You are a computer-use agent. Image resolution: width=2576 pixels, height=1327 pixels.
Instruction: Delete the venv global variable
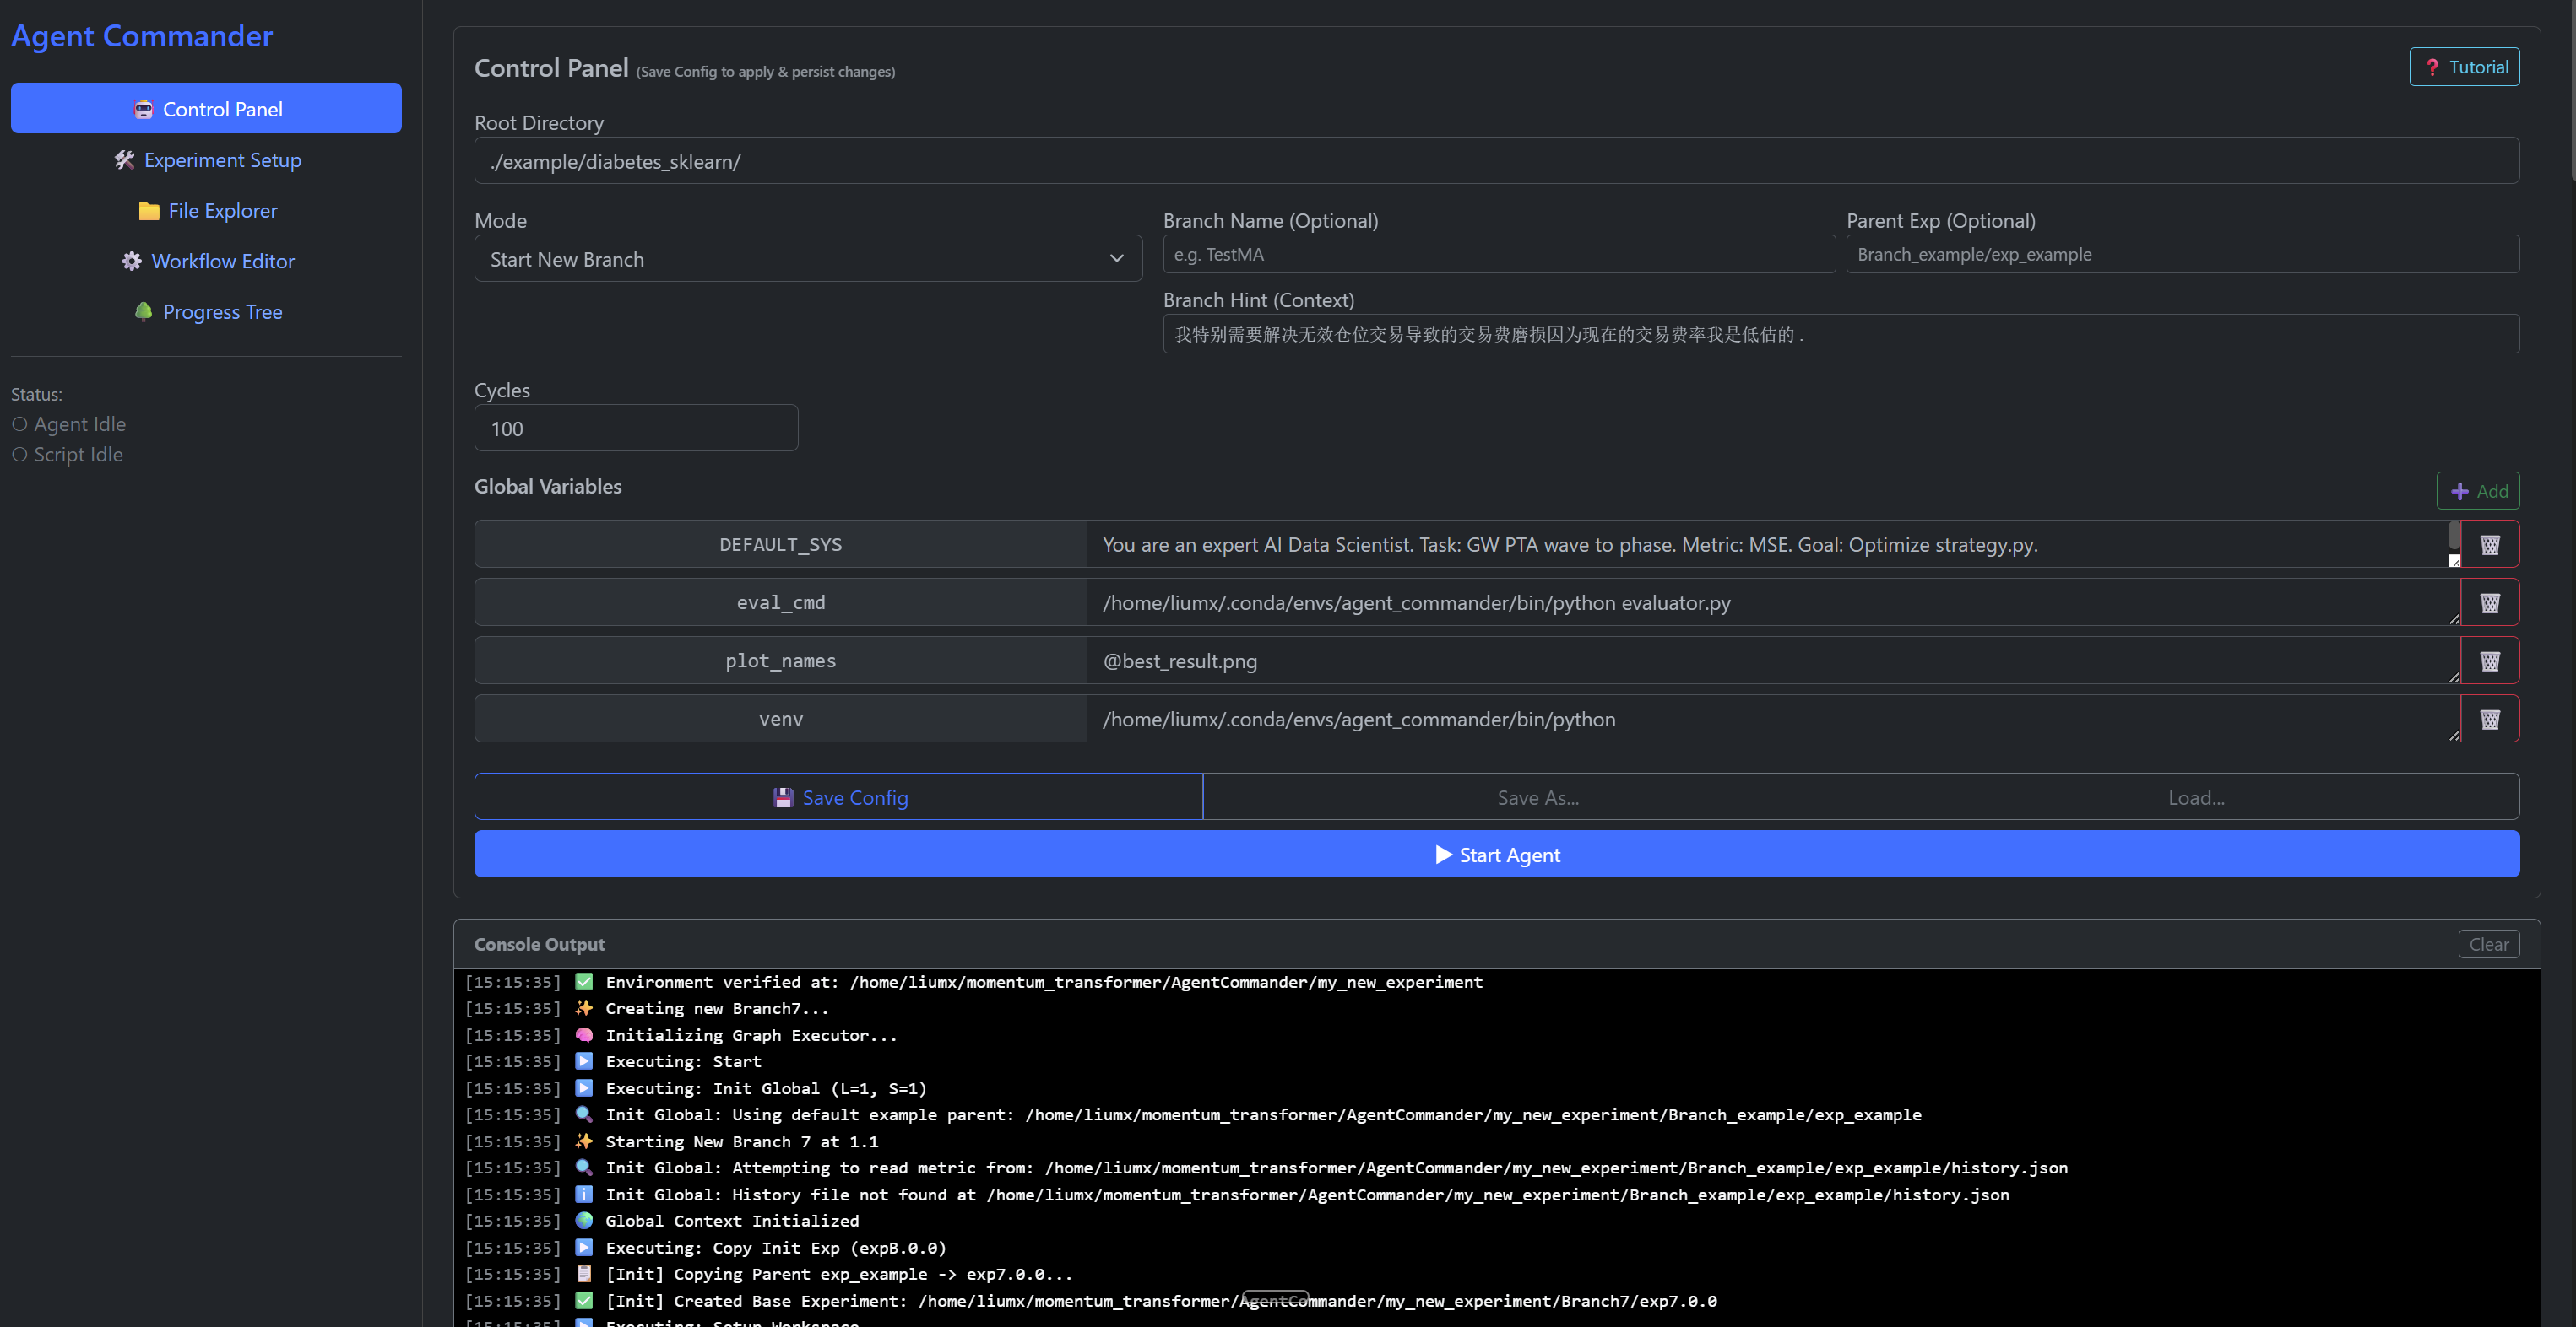pos(2489,719)
